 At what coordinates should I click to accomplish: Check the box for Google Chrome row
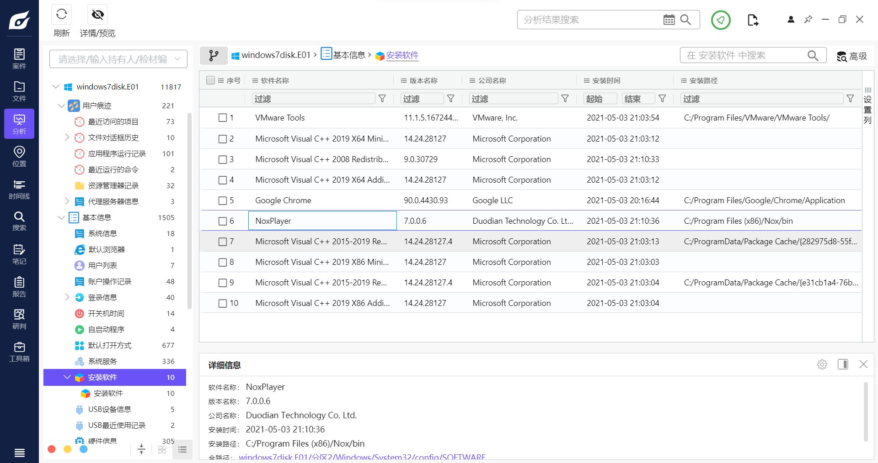click(x=223, y=200)
